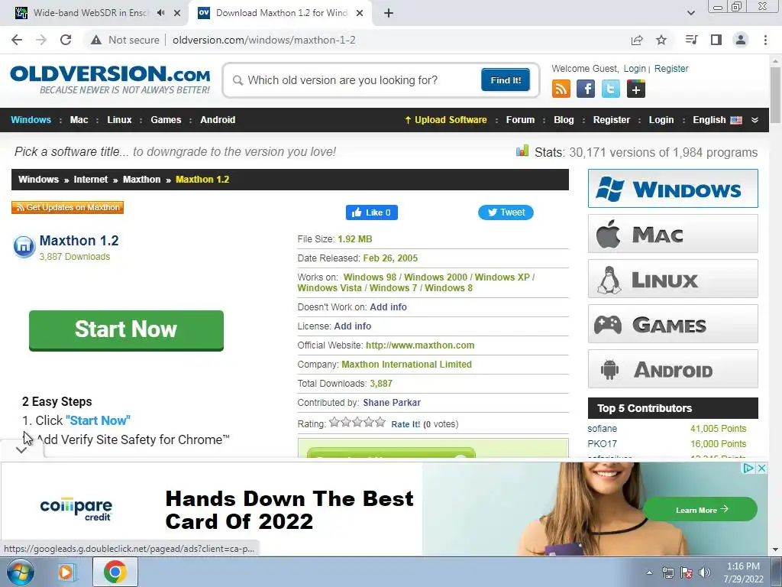Select the Download Maxthon 1.2 tab
The width and height of the screenshot is (782, 587).
click(281, 13)
